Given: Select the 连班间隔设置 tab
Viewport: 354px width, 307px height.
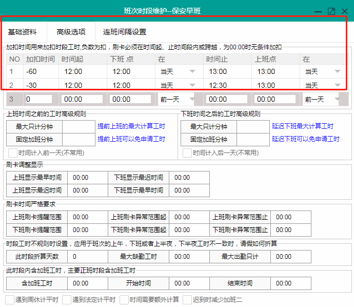Looking at the screenshot, I should (124, 32).
